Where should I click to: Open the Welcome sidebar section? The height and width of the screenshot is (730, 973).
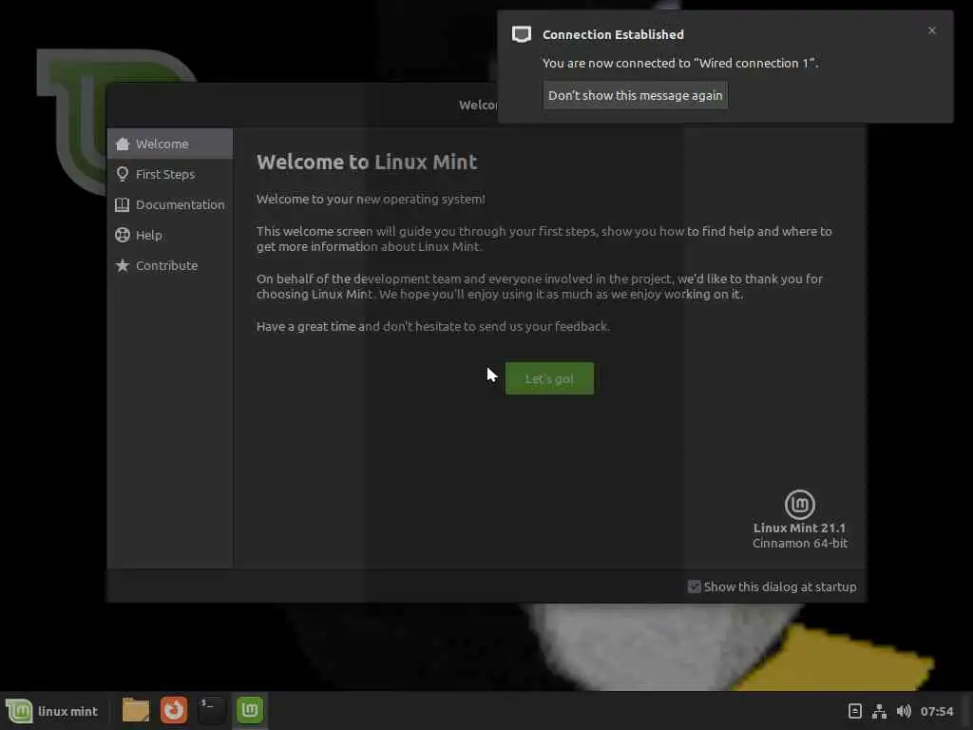point(170,144)
